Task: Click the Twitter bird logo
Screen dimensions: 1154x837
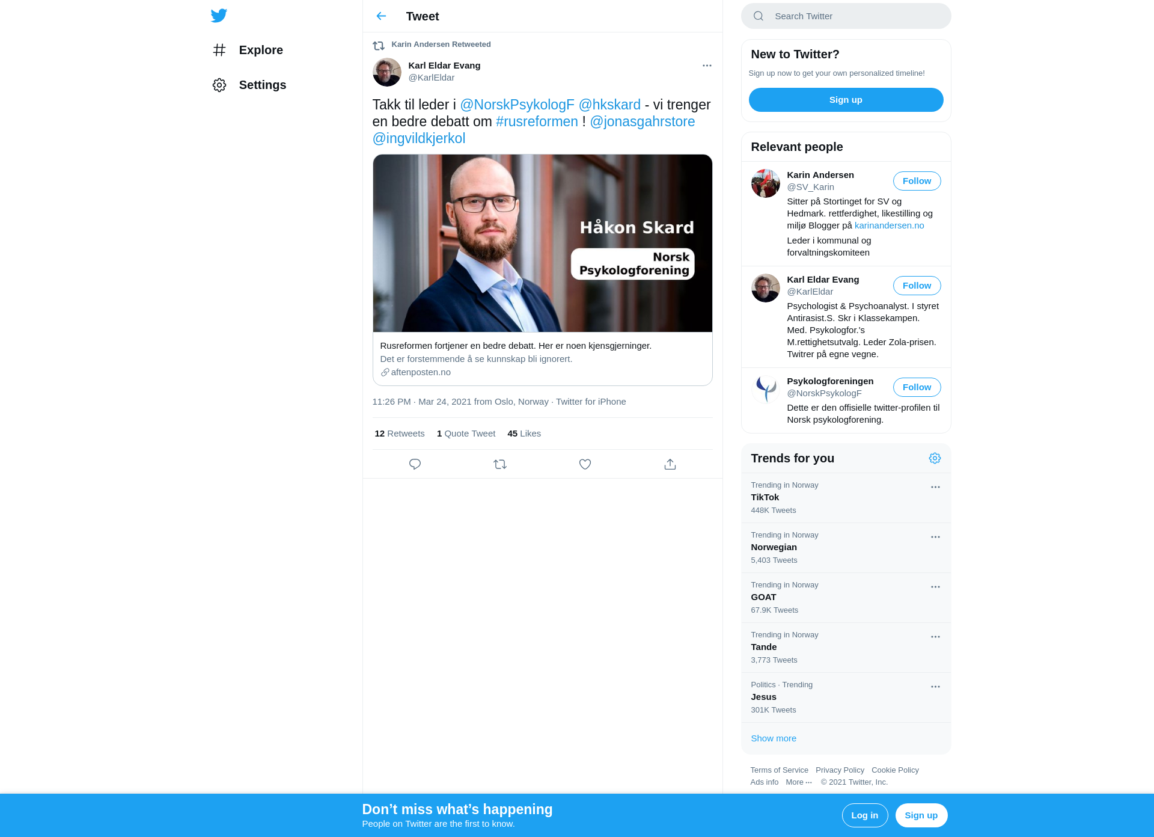Action: 219,16
